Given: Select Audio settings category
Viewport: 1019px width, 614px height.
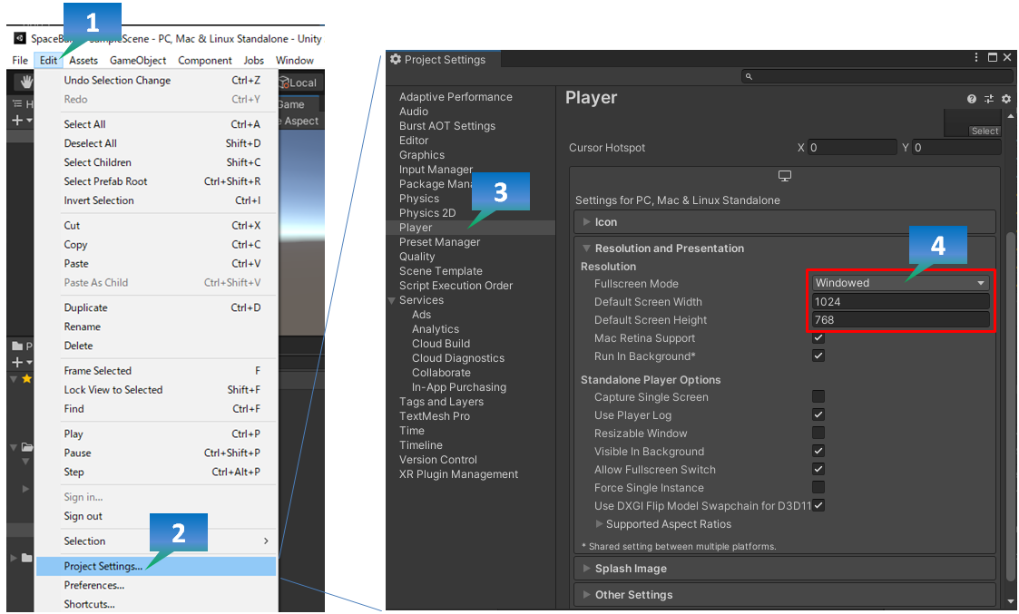Looking at the screenshot, I should [414, 112].
